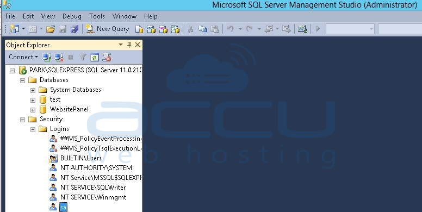Open the Help menu
Viewport: 422px width, 212px height.
click(151, 16)
